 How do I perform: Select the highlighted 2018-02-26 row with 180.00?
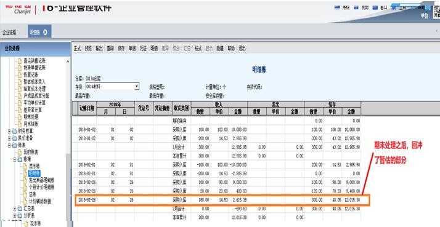point(222,201)
